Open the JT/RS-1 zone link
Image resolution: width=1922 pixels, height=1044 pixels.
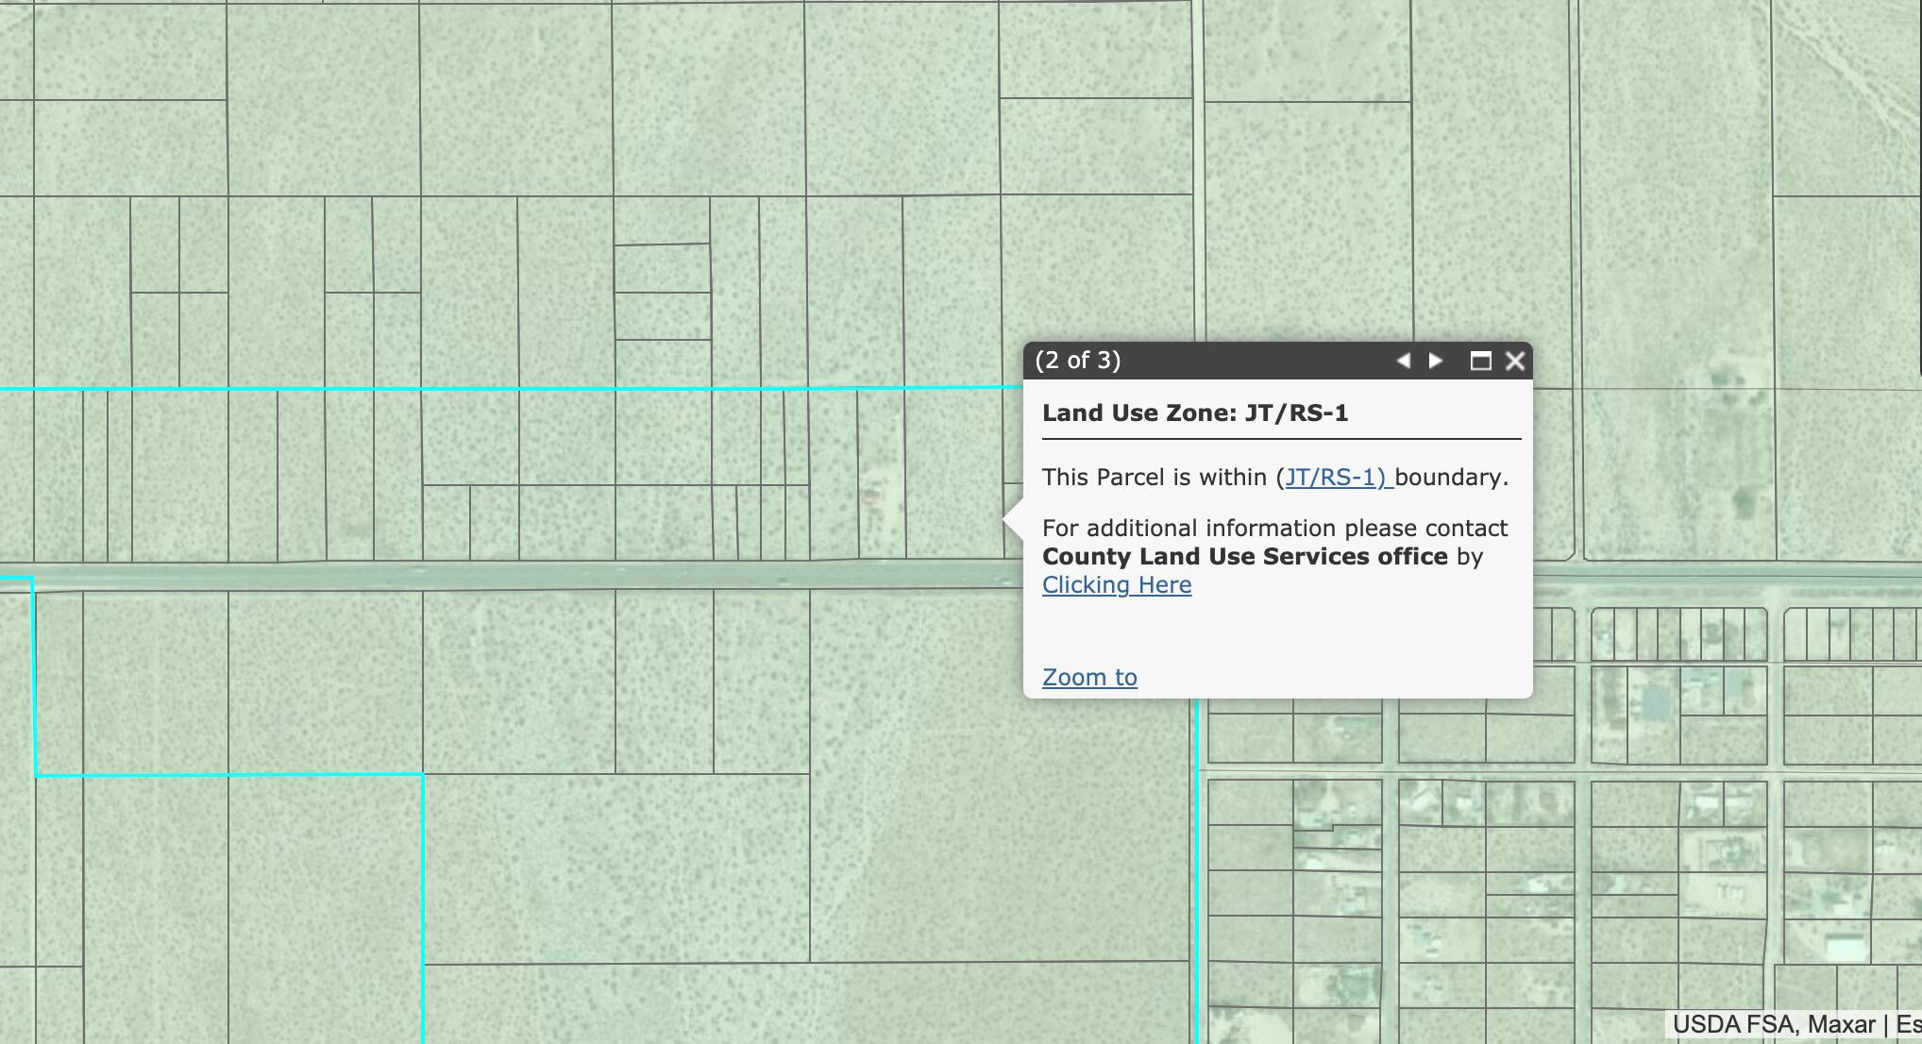(1335, 478)
